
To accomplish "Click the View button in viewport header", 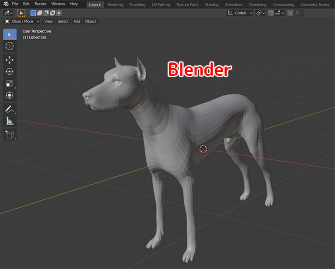I will (49, 21).
